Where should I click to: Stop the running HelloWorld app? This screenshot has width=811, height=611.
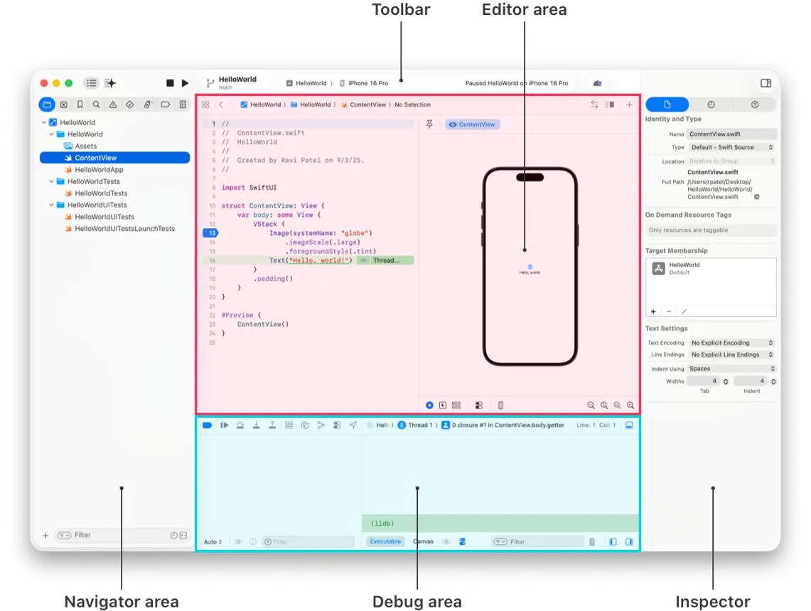(x=170, y=82)
